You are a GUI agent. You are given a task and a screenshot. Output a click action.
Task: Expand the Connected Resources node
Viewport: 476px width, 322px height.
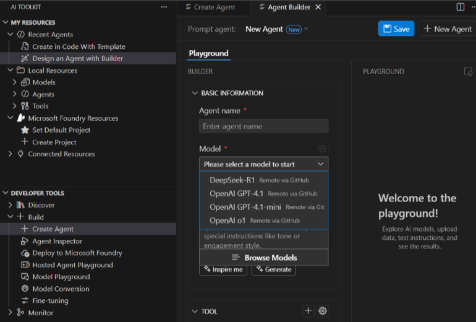click(x=11, y=154)
